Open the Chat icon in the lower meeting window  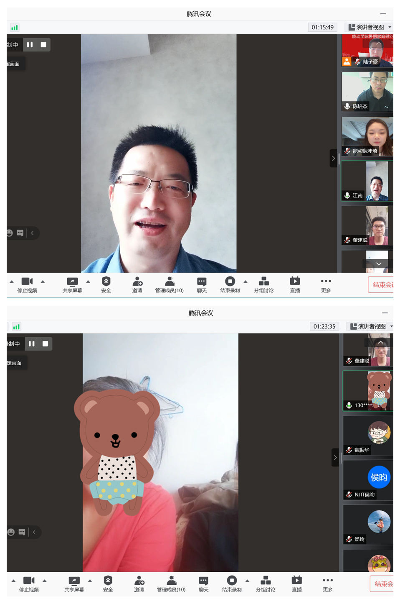pyautogui.click(x=203, y=584)
